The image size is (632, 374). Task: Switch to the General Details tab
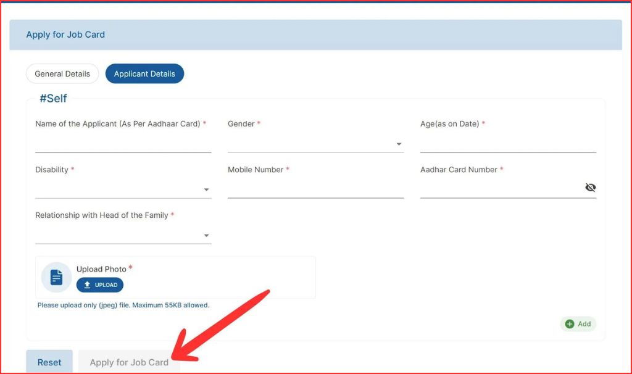click(62, 73)
